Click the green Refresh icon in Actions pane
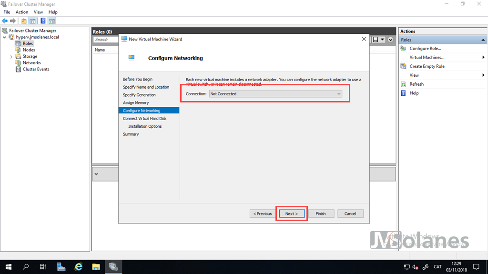 [403, 84]
